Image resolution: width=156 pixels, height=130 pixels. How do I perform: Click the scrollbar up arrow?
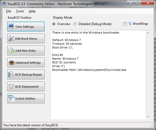click(148, 33)
